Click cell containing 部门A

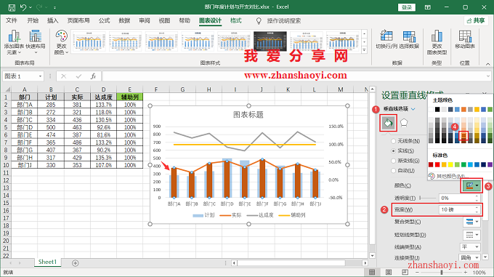[25, 105]
